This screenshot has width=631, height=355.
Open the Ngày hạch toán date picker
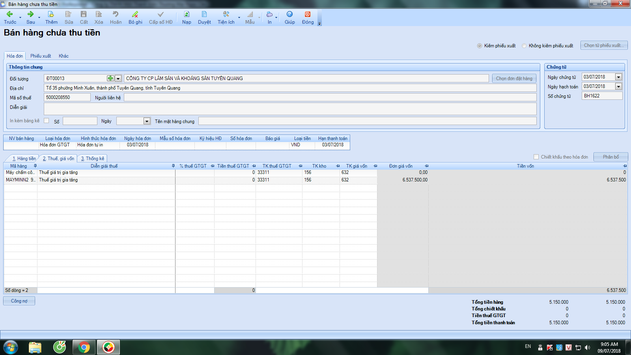coord(618,86)
